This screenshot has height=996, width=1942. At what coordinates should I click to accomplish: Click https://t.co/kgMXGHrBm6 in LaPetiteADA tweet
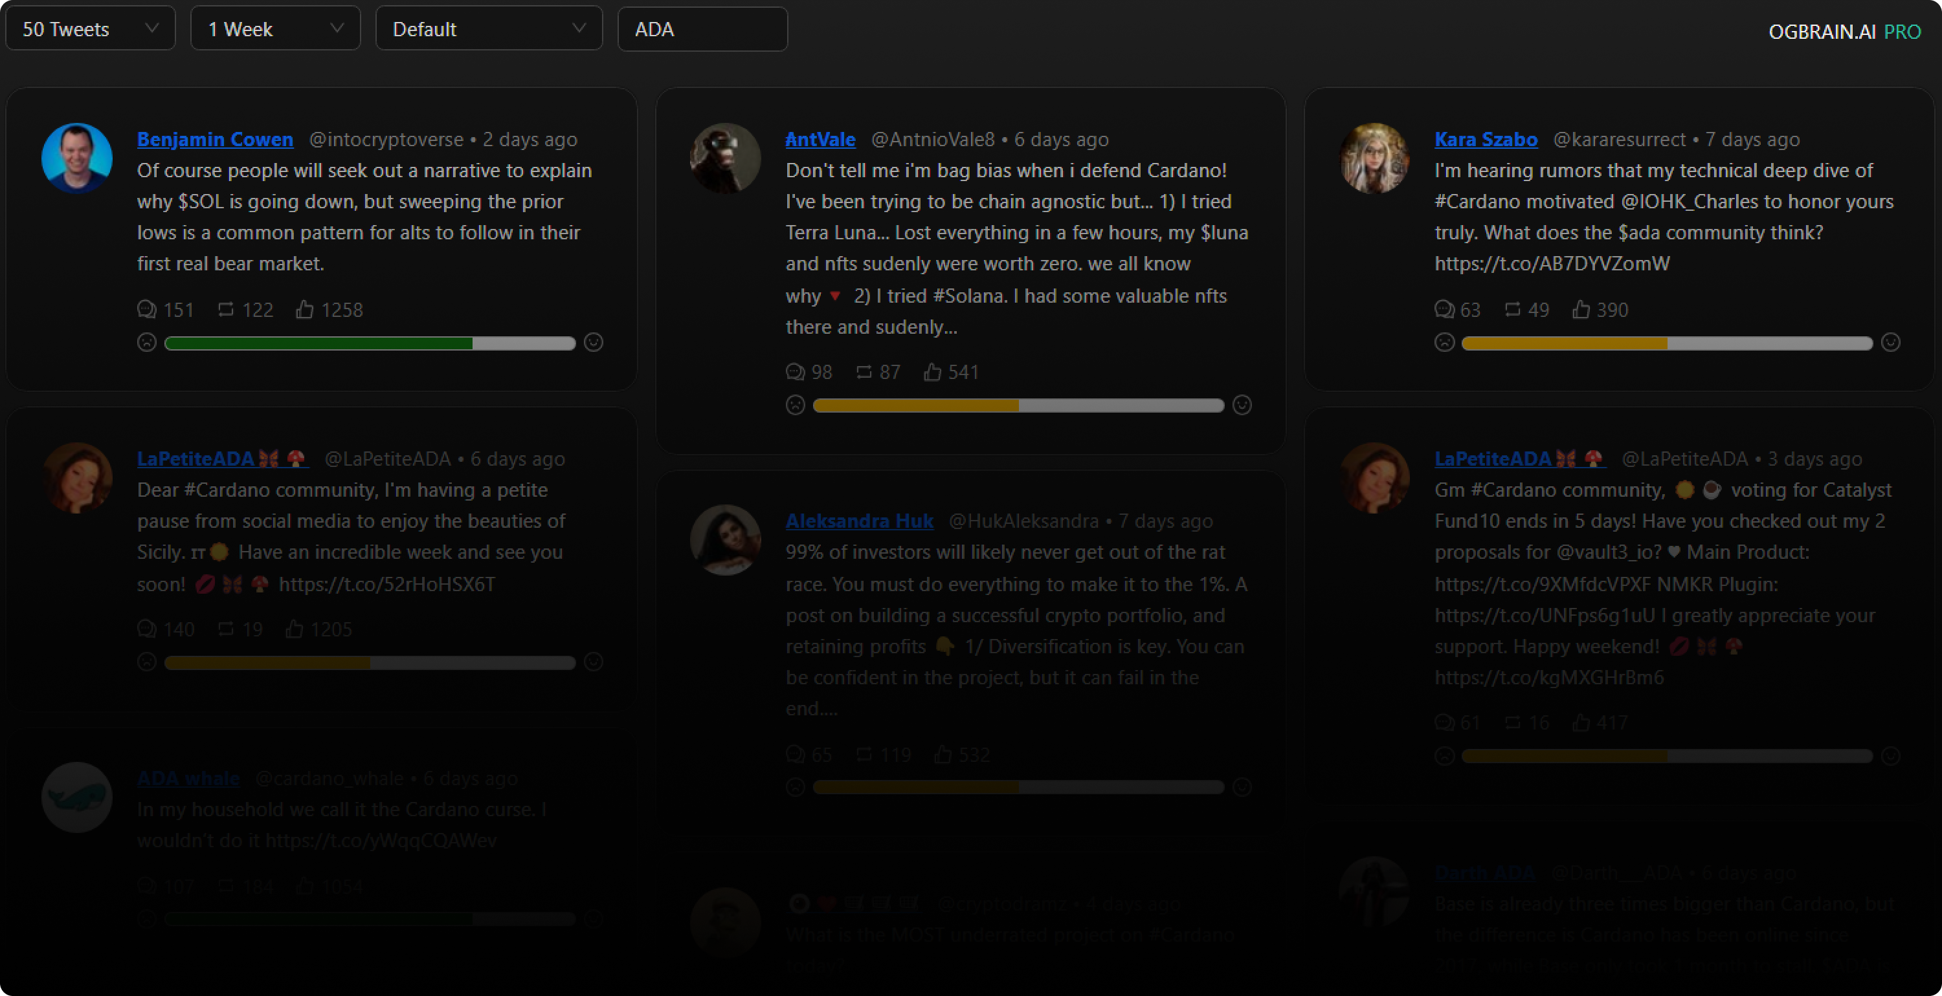click(x=1549, y=677)
